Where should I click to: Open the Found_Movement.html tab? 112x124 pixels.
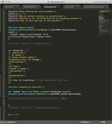[x=94, y=7]
